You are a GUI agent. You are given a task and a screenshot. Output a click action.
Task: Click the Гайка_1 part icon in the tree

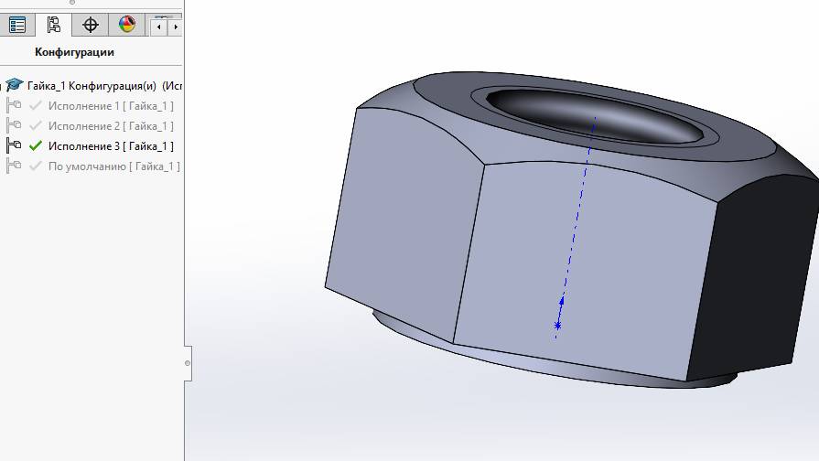pyautogui.click(x=15, y=85)
